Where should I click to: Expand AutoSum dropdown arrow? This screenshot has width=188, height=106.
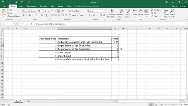162,10
